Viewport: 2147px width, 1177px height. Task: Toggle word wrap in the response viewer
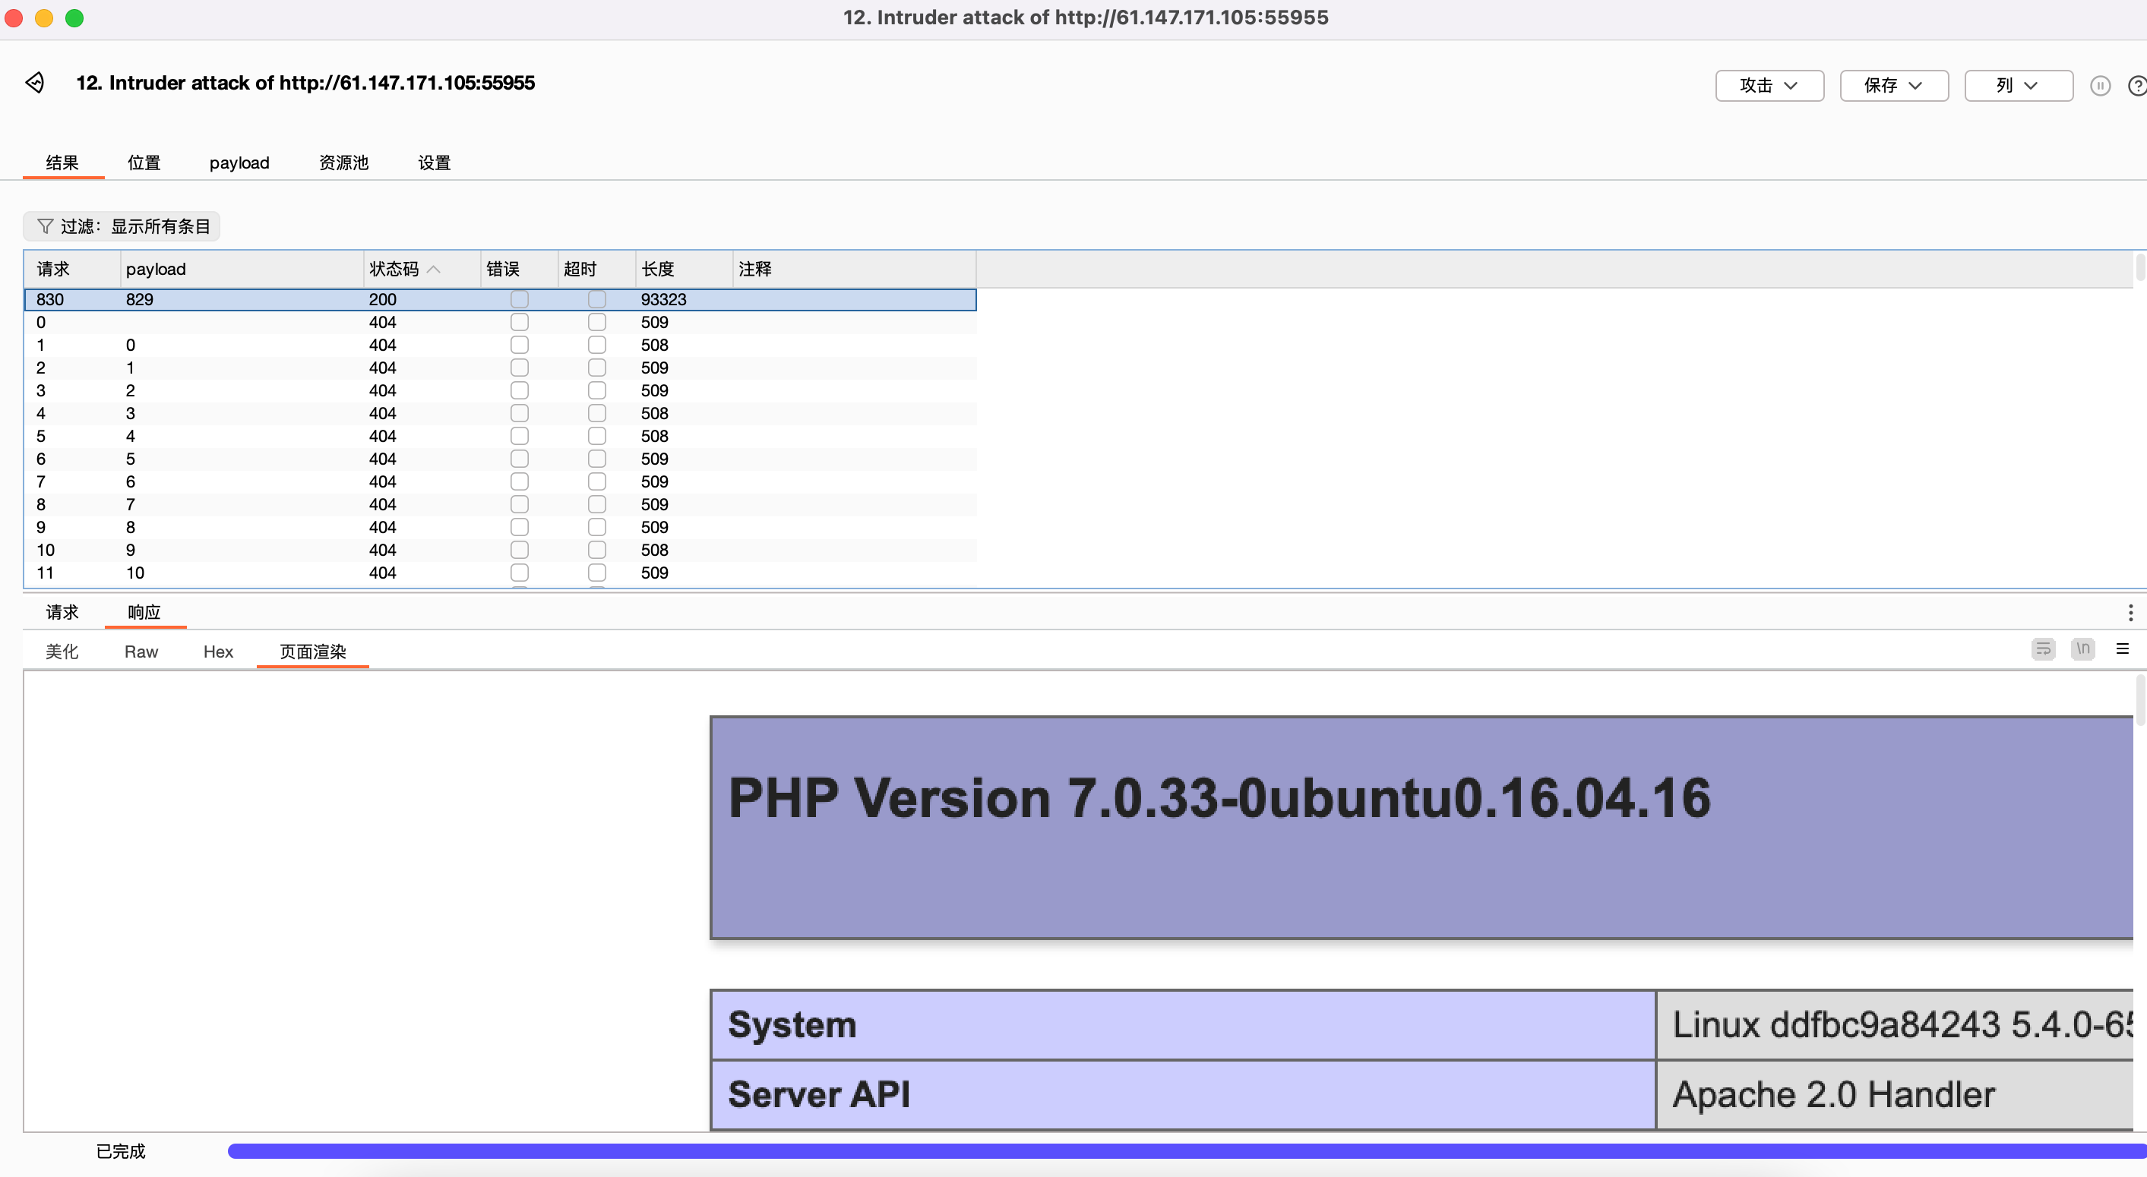2043,649
